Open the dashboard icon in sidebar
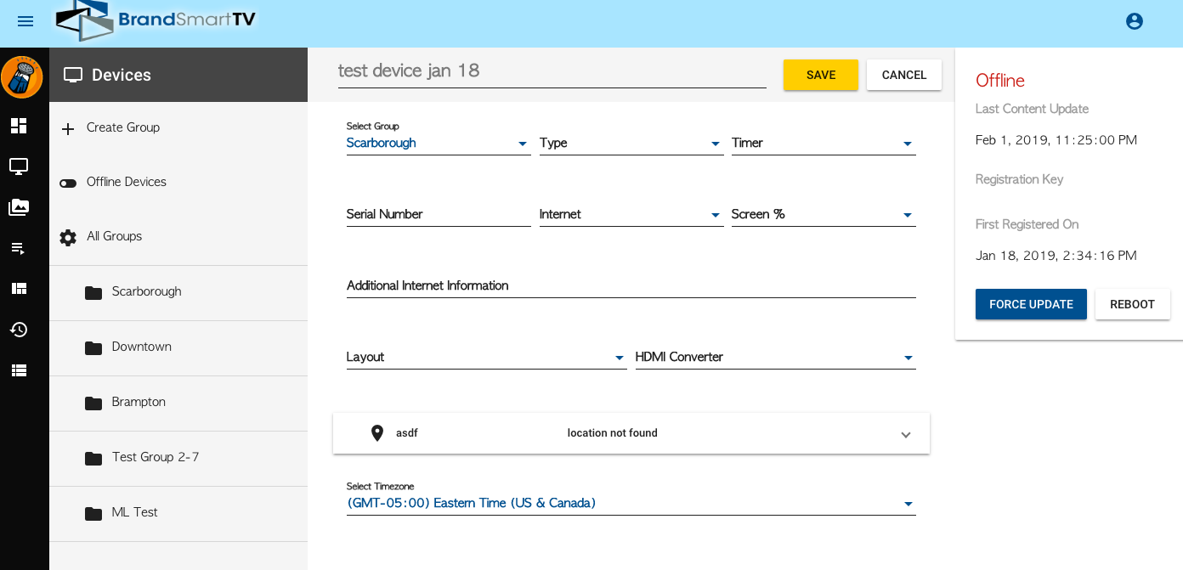 (x=19, y=126)
